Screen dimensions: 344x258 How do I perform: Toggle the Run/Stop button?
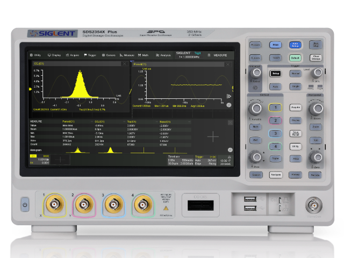pos(316,45)
